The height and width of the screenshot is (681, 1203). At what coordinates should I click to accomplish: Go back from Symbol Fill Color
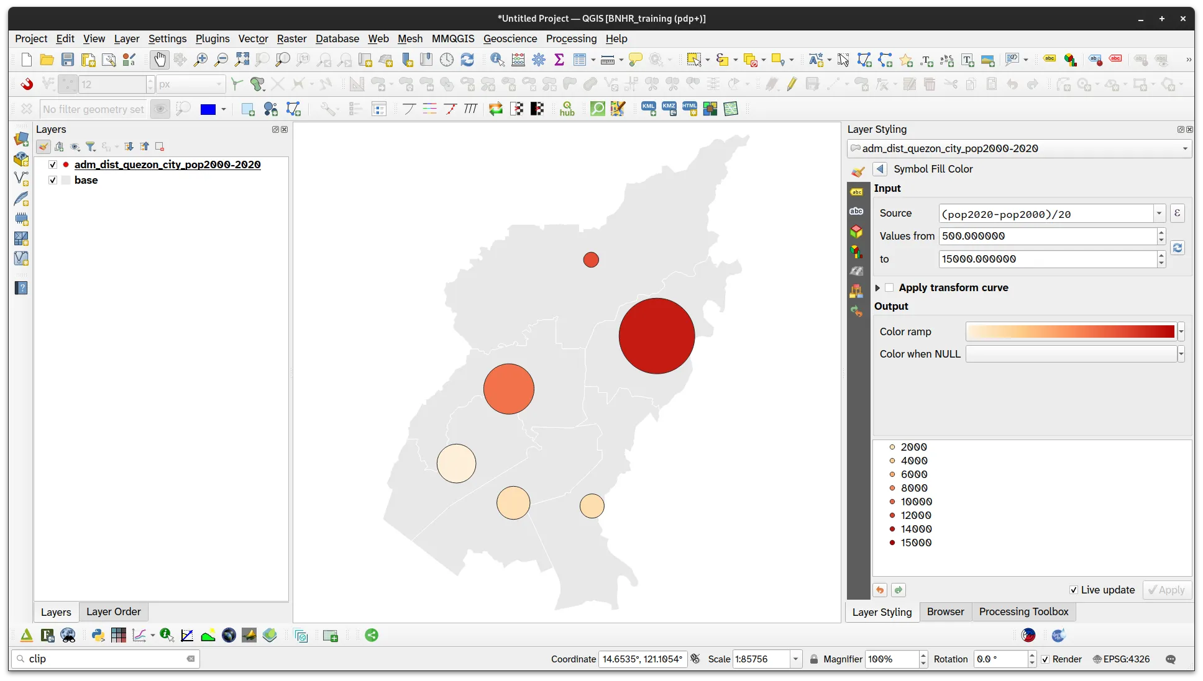point(879,169)
